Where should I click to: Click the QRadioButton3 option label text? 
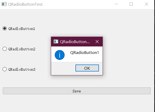click(22, 69)
